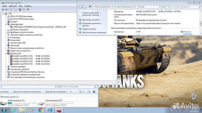202x113 pixels.
Task: Collapse the Процессоры tree node
Action: tap(6, 53)
